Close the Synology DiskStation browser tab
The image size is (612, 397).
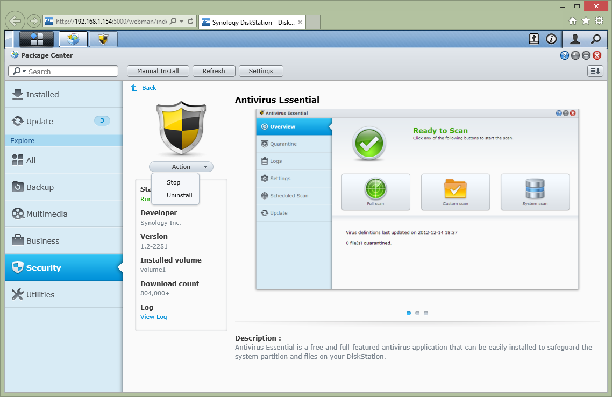click(300, 22)
